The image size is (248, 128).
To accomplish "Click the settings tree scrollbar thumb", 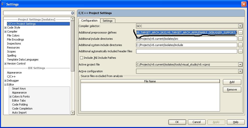I will 73,46.
